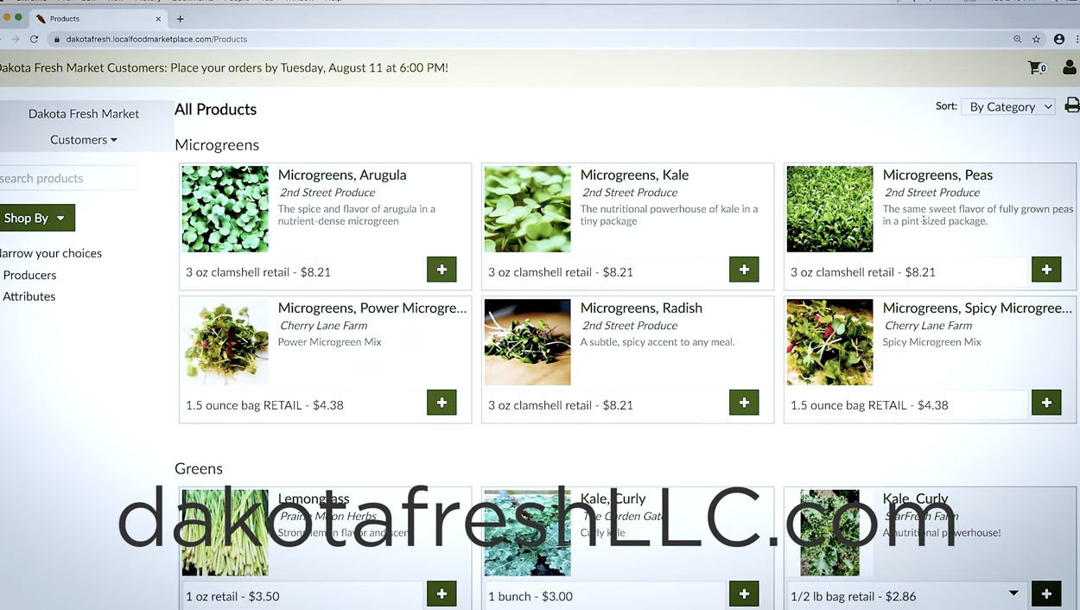Screen dimensions: 1080x610
Task: Reload the page in browser
Action: pos(35,39)
